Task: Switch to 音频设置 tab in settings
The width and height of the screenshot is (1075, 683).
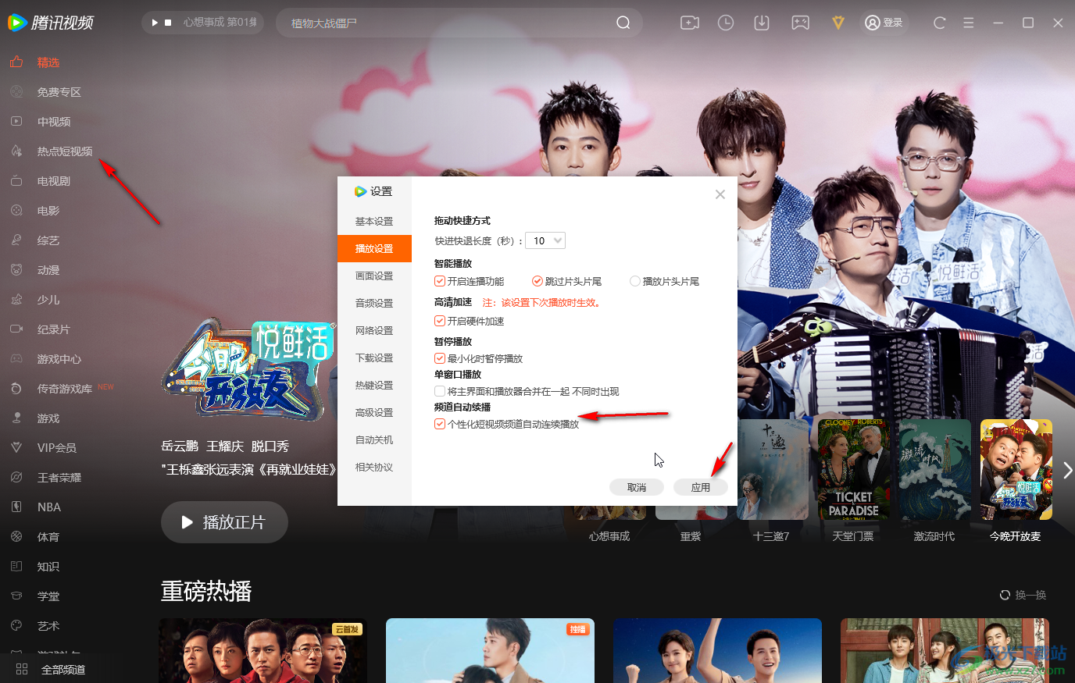Action: point(374,304)
